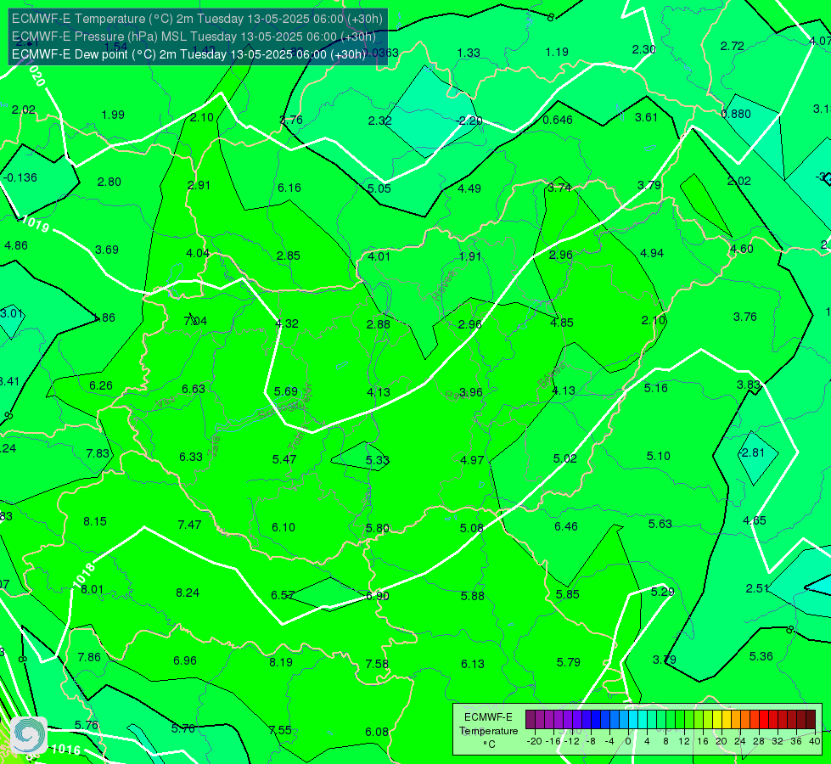This screenshot has height=764, width=831.
Task: Click the dark red 40 swatch in the temperature scale
Action: (811, 720)
